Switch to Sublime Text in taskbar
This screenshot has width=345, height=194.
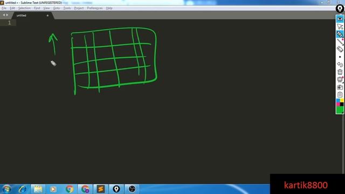tap(101, 189)
